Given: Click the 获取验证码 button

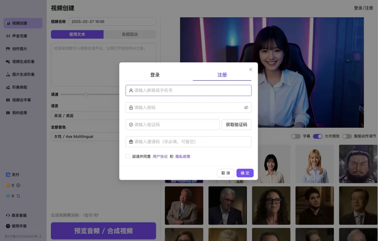Looking at the screenshot, I should pos(237,125).
